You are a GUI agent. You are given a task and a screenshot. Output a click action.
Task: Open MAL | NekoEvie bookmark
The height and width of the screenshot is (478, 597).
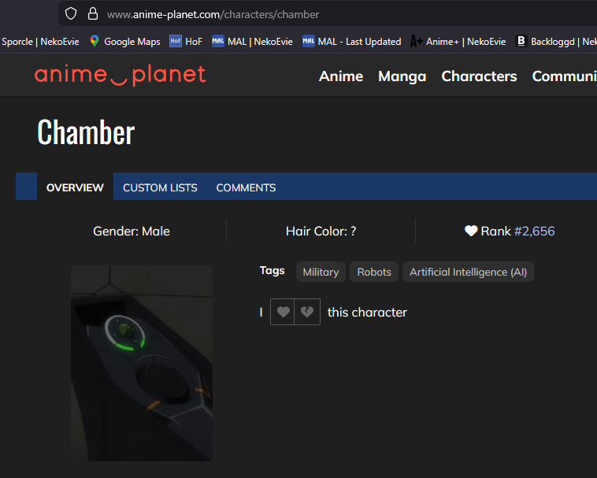tap(252, 41)
